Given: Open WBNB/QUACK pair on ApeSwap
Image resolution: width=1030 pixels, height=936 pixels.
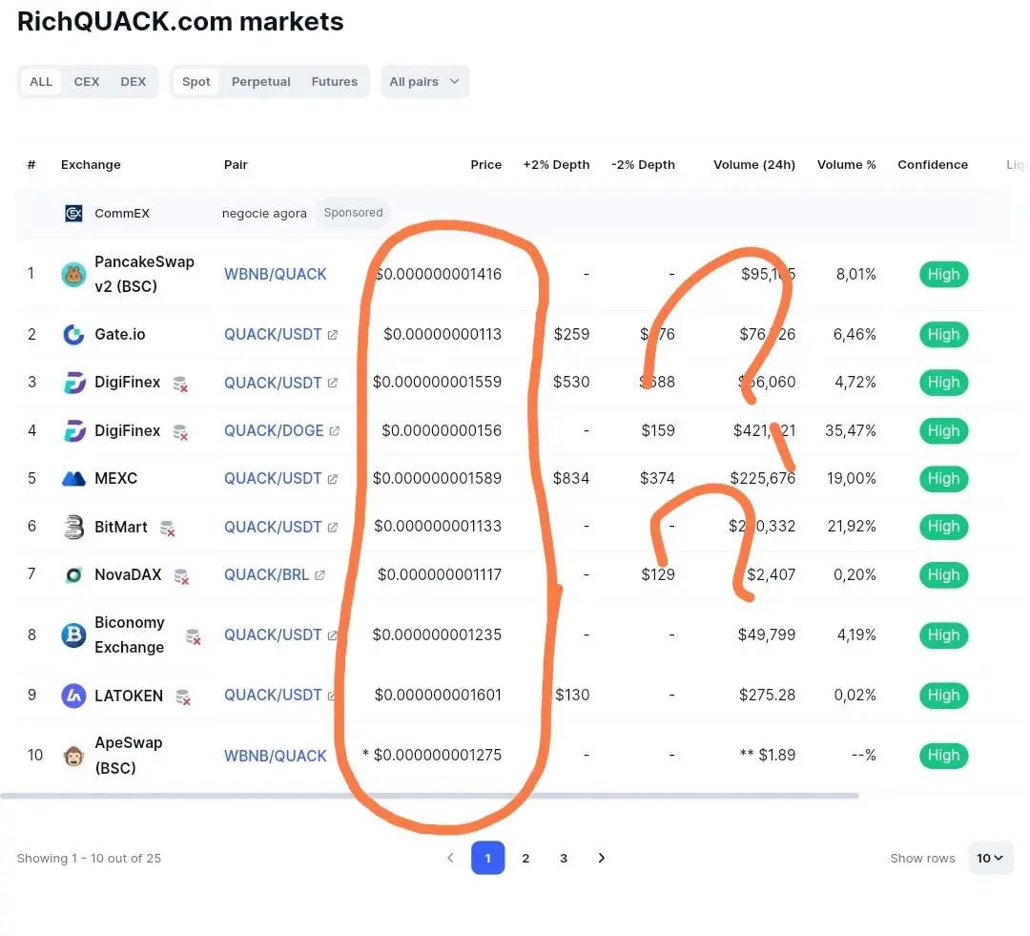Looking at the screenshot, I should 276,756.
